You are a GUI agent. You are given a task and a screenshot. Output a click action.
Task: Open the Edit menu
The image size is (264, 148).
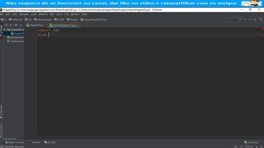(8, 14)
